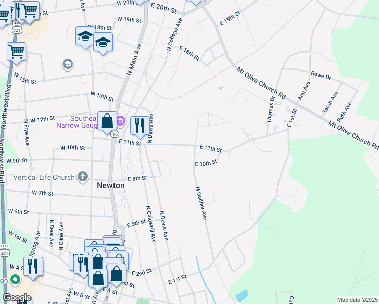
Task: Click the Thomas Dr street label
Action: coord(270,109)
